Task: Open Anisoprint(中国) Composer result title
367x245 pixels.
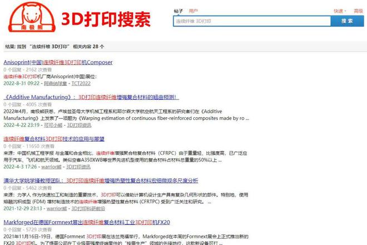Action: (58, 62)
